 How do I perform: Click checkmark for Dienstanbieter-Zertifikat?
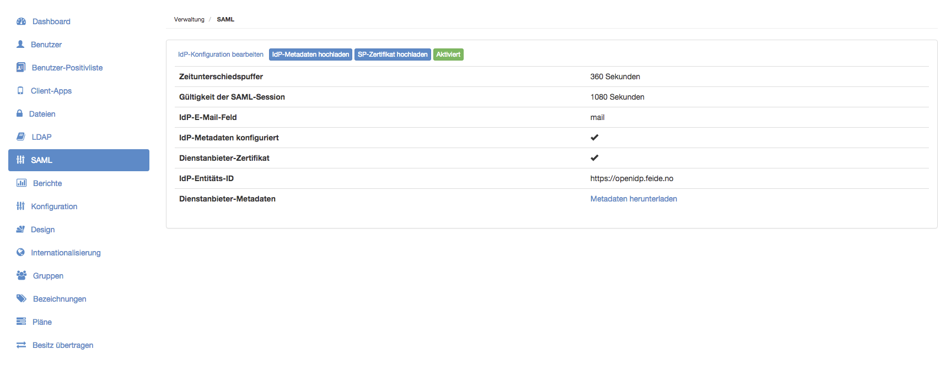tap(594, 157)
